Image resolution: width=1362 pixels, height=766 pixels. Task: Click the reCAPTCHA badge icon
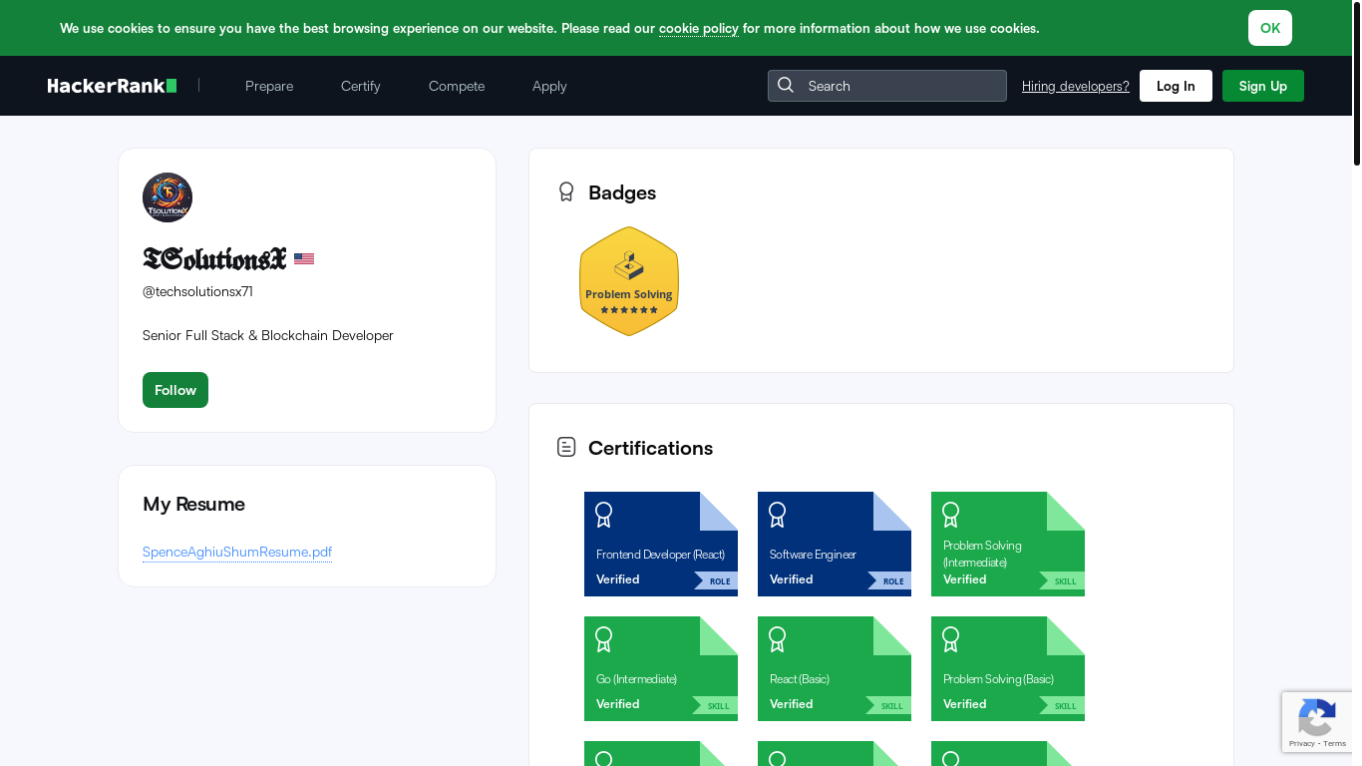pyautogui.click(x=1317, y=717)
